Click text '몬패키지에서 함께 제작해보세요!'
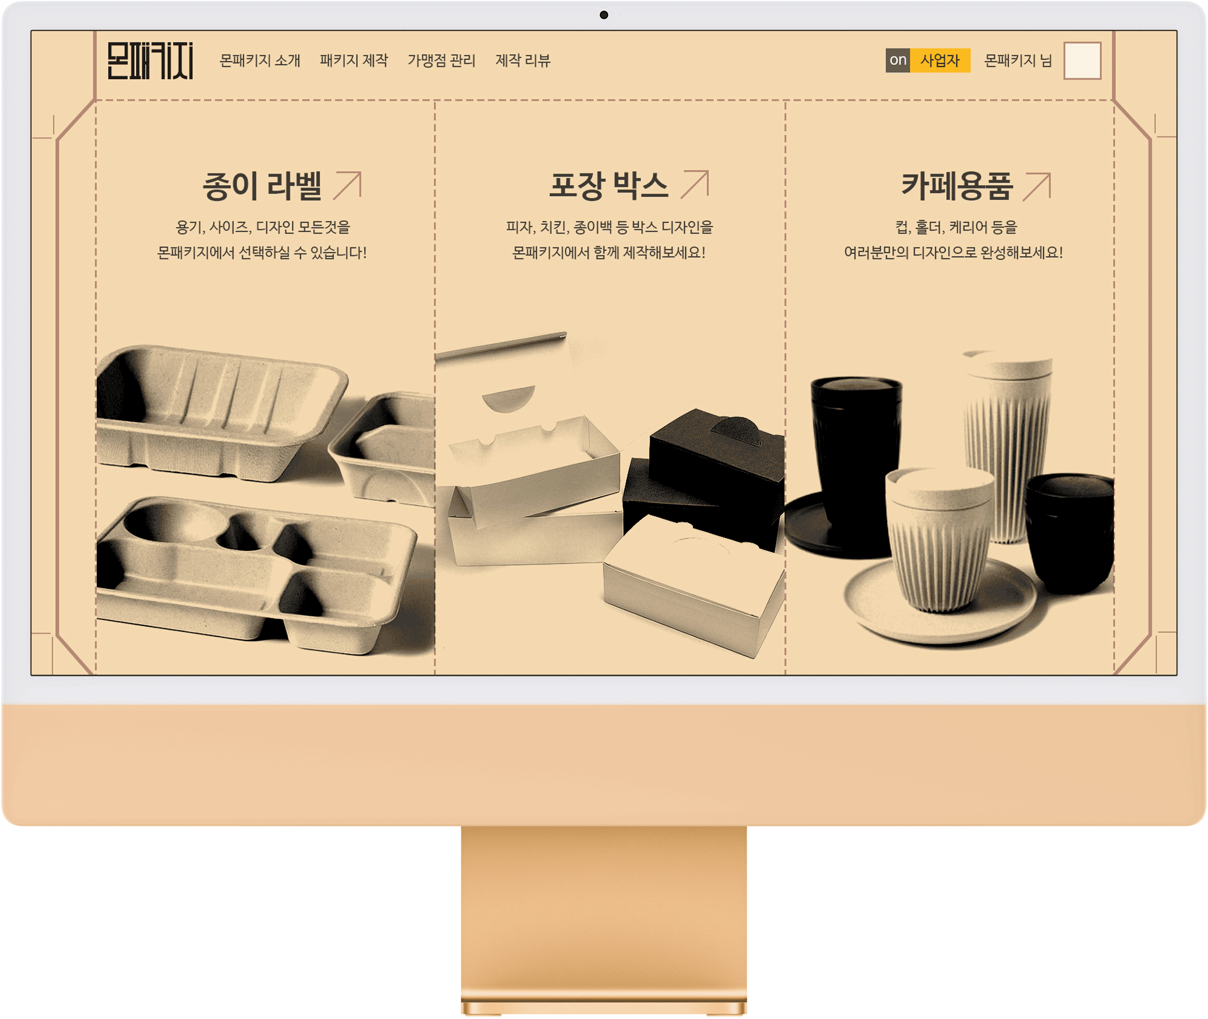This screenshot has height=1019, width=1208. pyautogui.click(x=609, y=253)
